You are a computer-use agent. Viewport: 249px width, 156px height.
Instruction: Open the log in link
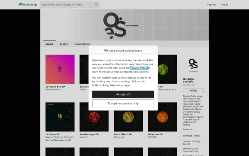(225, 5)
